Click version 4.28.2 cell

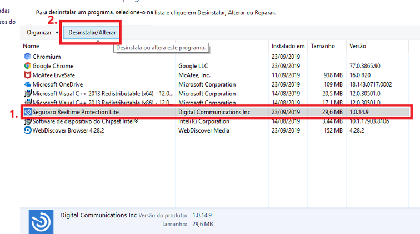click(357, 130)
